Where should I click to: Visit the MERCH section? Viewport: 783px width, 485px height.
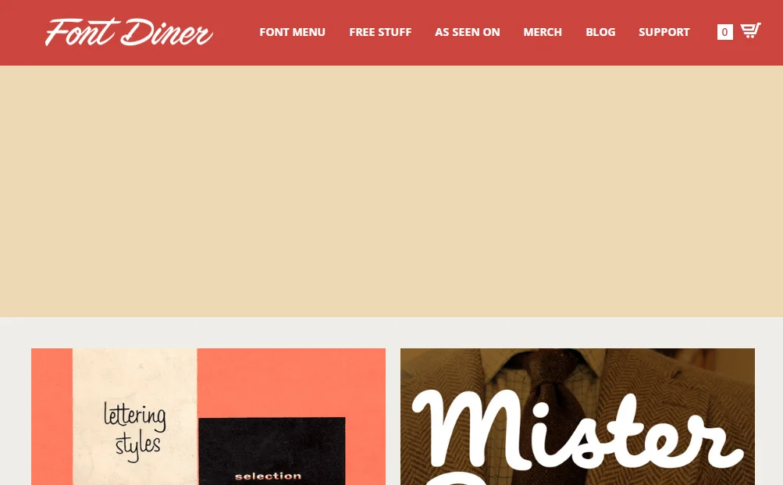pos(543,32)
